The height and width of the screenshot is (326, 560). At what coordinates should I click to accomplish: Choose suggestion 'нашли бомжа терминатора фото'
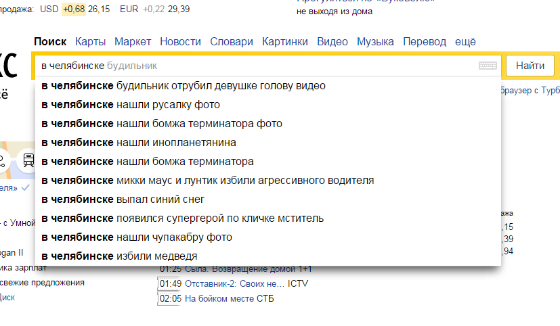click(268, 124)
